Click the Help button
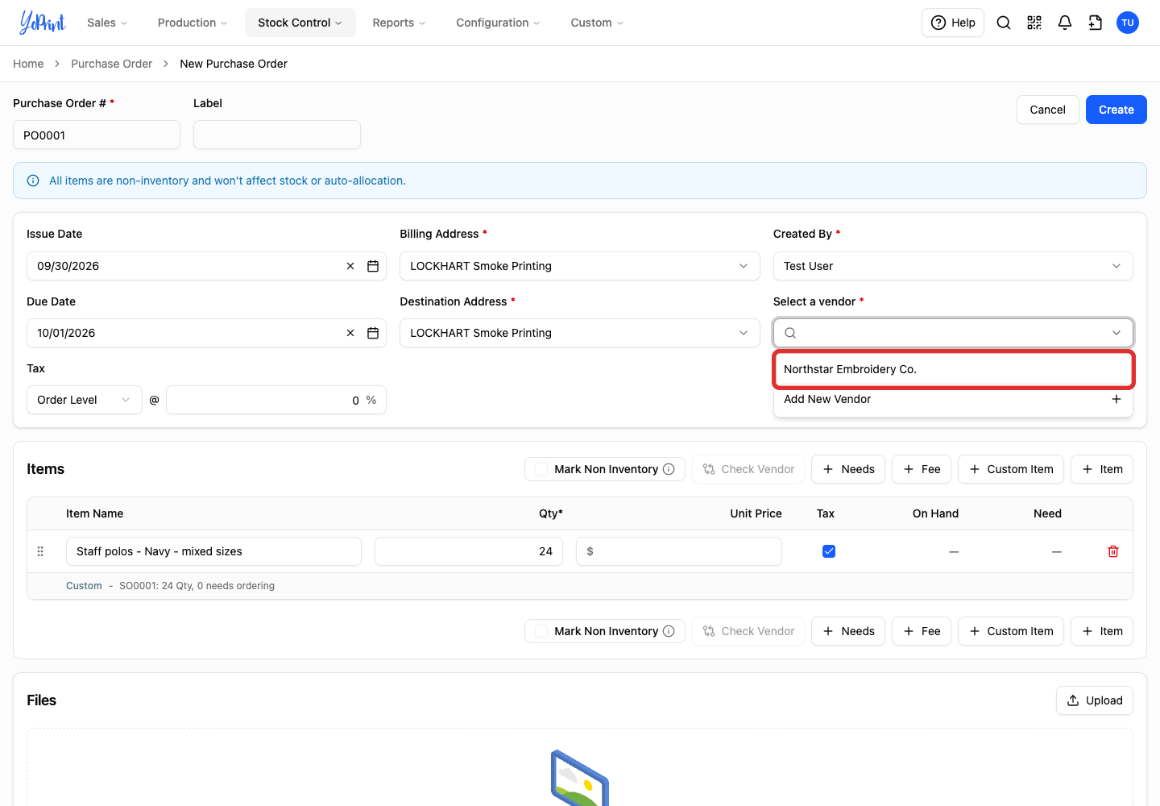 [953, 23]
